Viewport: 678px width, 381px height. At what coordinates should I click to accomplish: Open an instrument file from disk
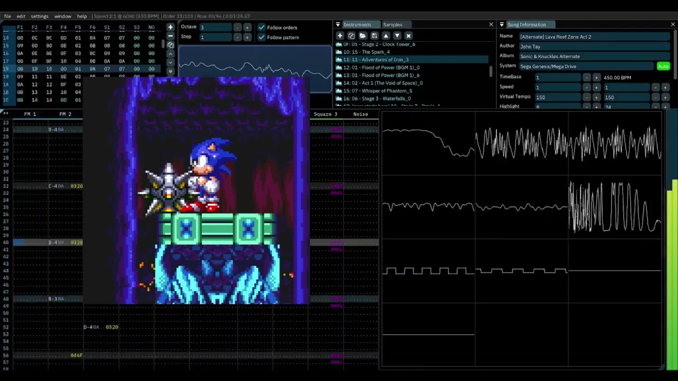[363, 35]
